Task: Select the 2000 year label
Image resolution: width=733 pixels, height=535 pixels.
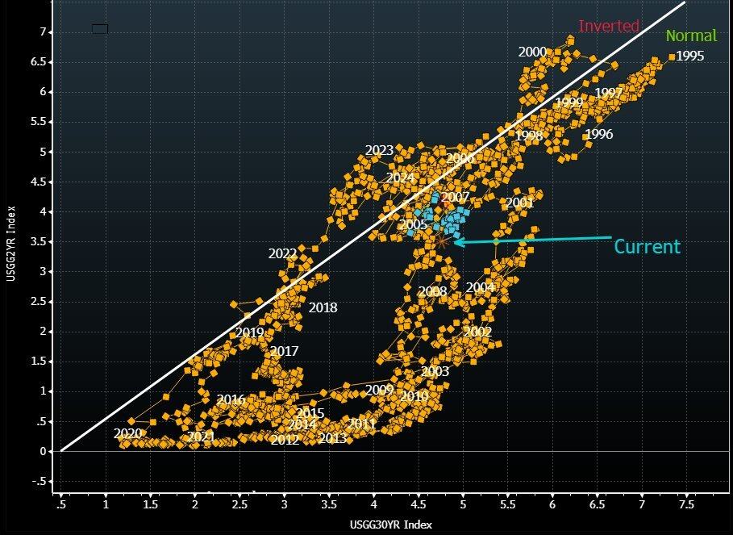Action: (x=532, y=52)
